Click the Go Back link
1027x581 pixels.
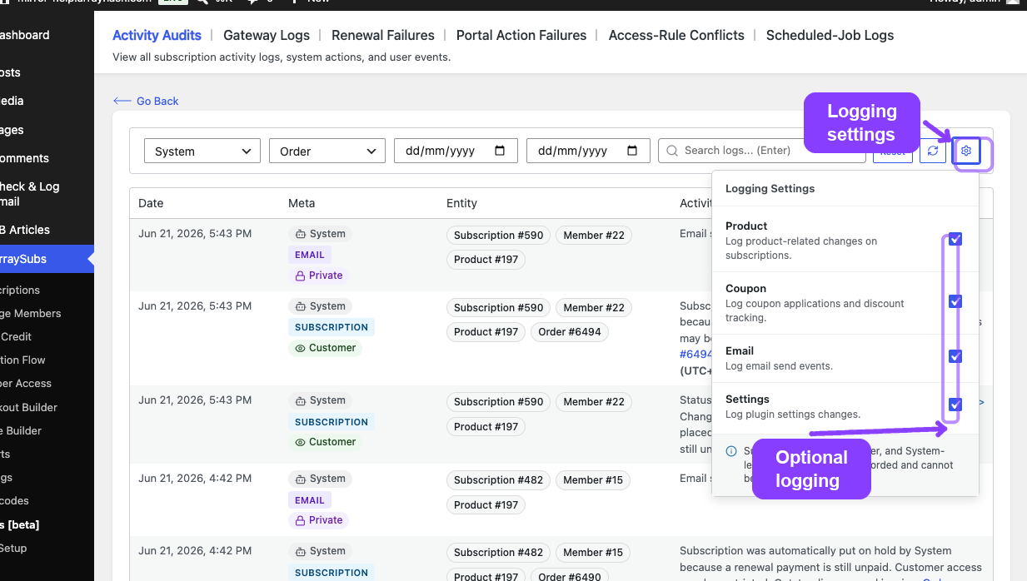point(146,101)
